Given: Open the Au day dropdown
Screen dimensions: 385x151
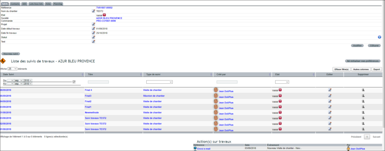Looking at the screenshot, I should (x=10, y=84).
